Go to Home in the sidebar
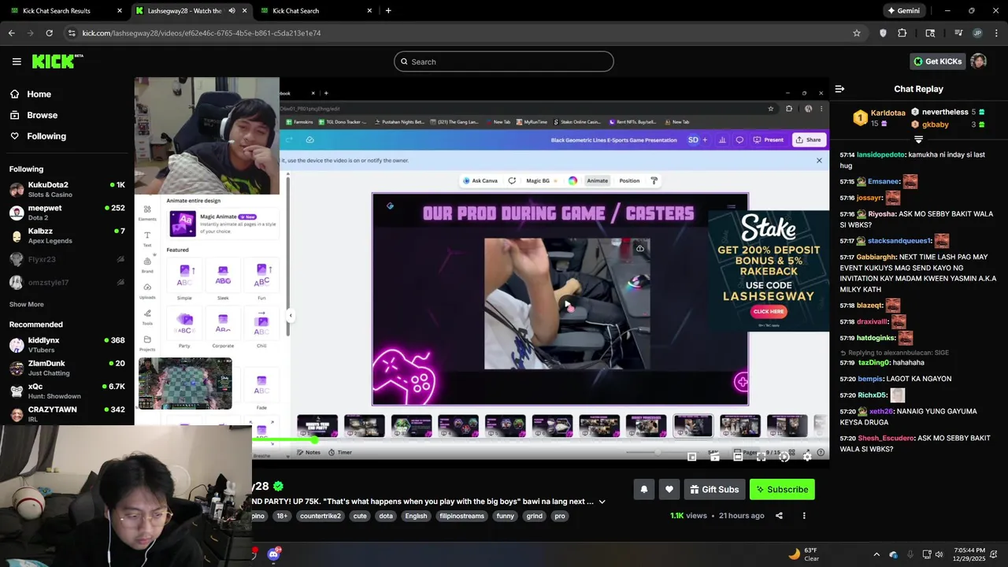 [x=39, y=94]
